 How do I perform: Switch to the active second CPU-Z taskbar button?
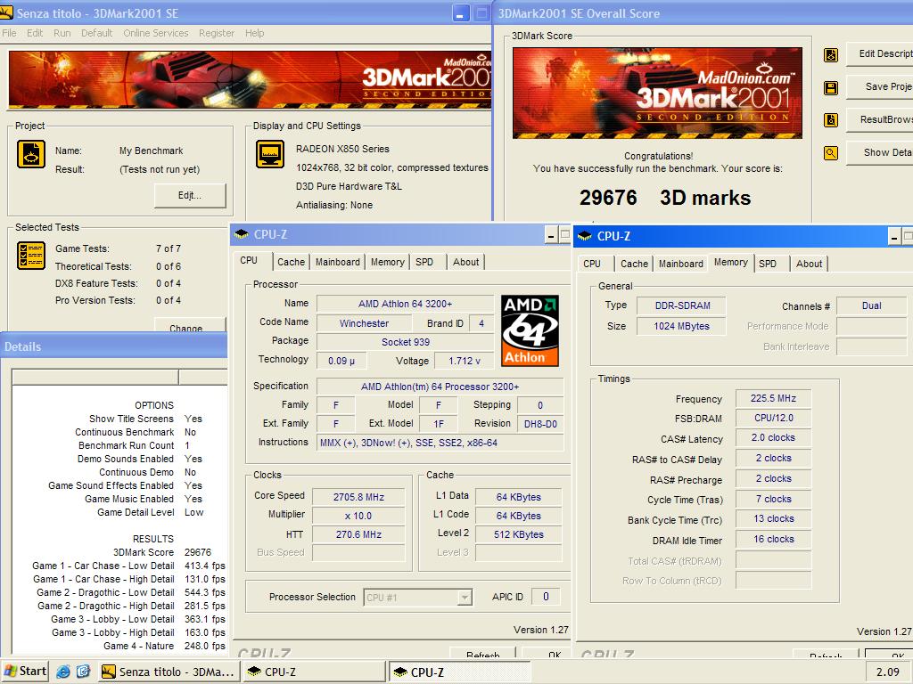459,672
